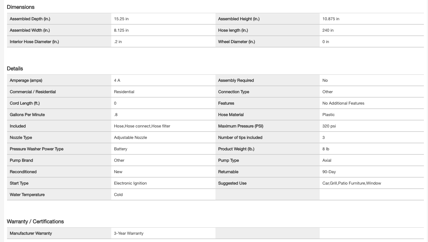Select the No Additional Features value
Image resolution: width=428 pixels, height=242 pixels.
click(x=343, y=103)
